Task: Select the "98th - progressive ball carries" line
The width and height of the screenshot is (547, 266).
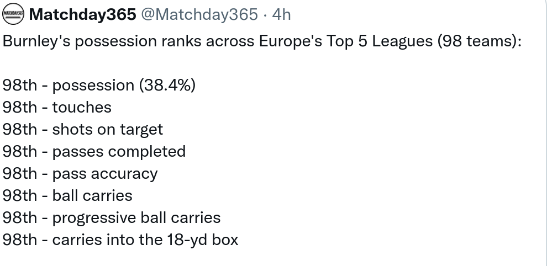Action: tap(112, 218)
